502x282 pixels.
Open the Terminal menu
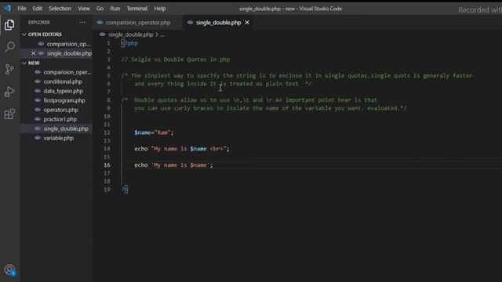tap(137, 9)
